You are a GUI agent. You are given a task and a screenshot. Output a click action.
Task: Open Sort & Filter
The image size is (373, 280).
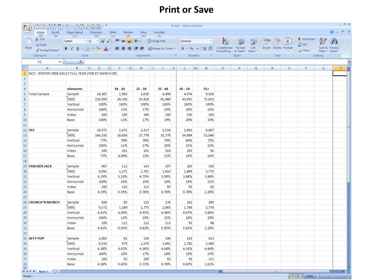(323, 45)
